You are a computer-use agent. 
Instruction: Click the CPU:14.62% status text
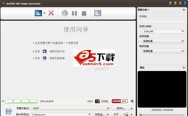point(47,101)
